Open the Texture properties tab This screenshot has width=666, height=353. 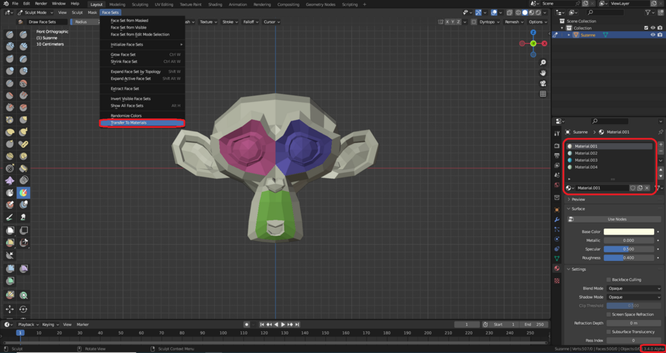coord(557,280)
